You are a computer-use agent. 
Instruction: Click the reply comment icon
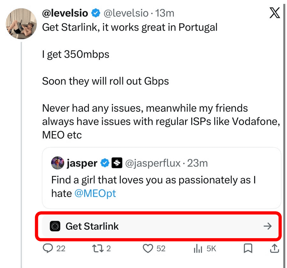pyautogui.click(x=47, y=248)
